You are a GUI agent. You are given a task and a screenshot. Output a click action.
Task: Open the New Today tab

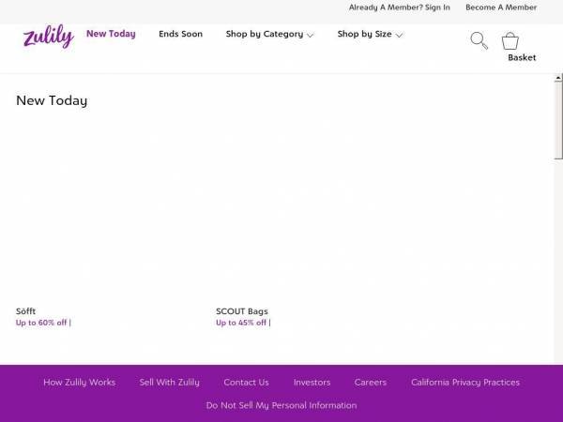tap(111, 34)
